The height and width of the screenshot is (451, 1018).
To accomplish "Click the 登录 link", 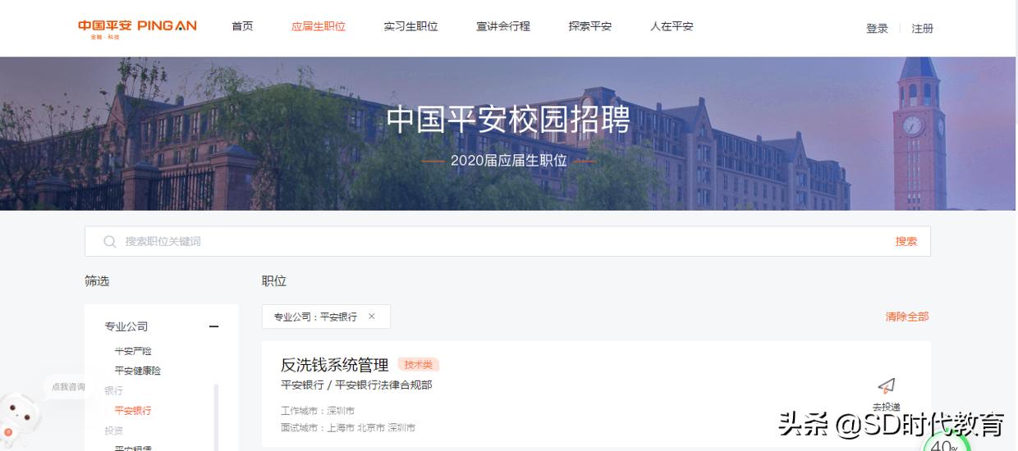I will (x=877, y=29).
